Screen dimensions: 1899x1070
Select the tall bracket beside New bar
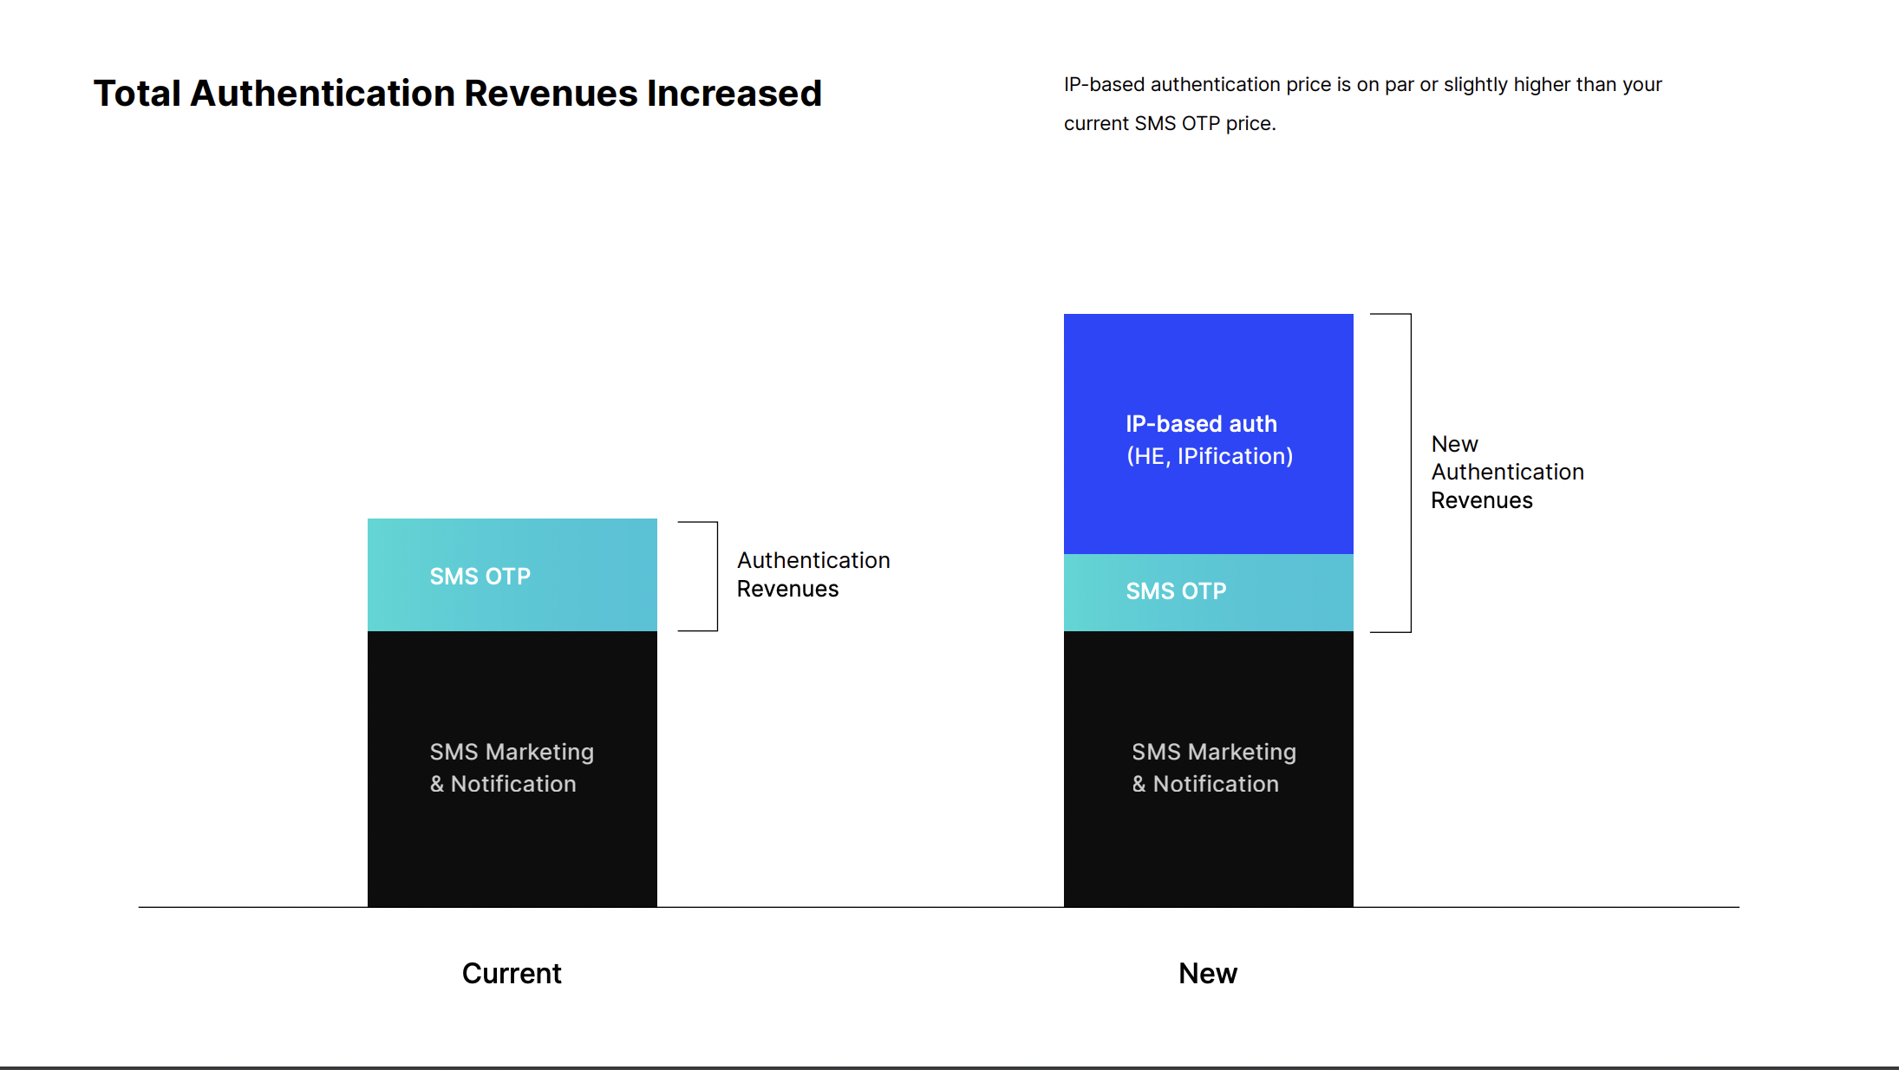1391,473
